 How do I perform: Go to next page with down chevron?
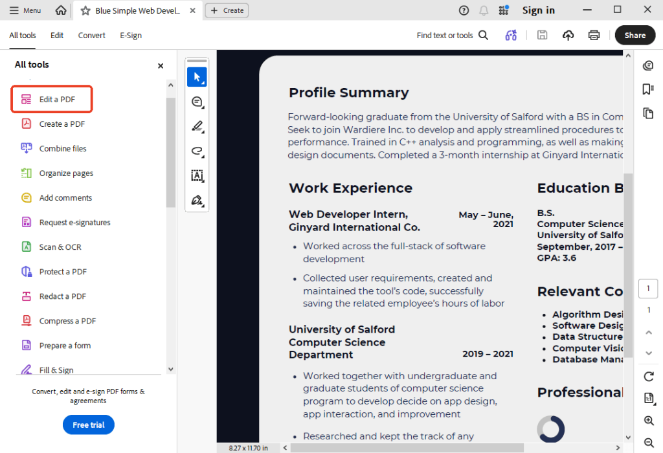649,353
